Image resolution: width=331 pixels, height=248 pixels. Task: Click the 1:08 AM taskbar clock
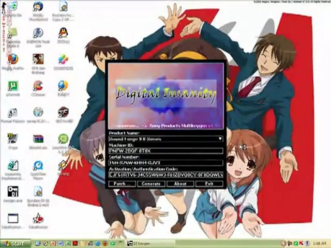click(320, 244)
